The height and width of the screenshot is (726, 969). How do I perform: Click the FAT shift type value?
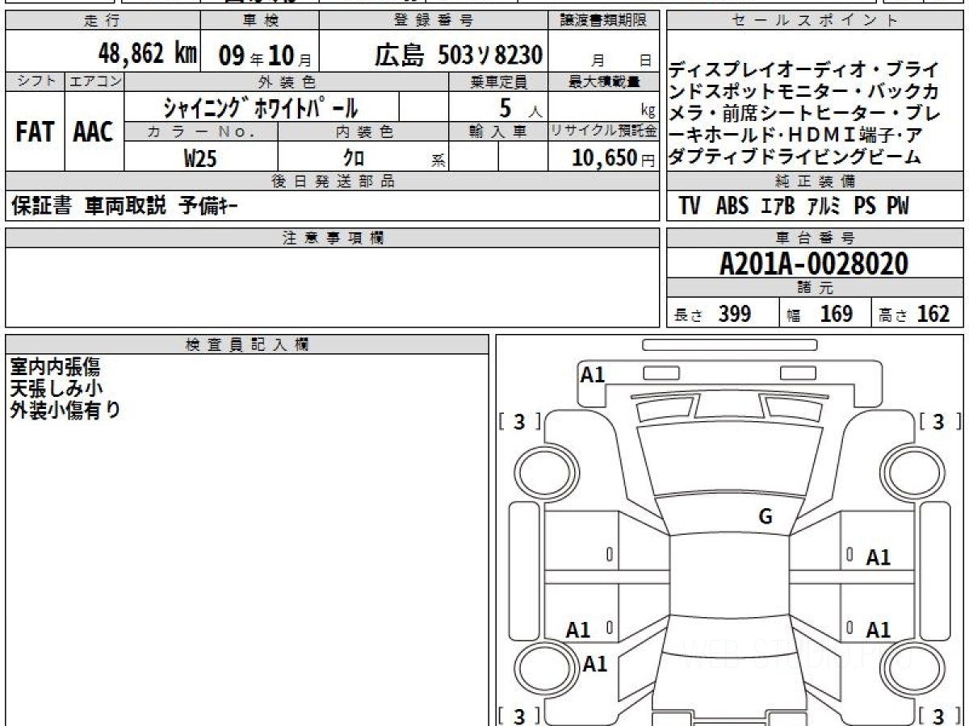click(34, 133)
